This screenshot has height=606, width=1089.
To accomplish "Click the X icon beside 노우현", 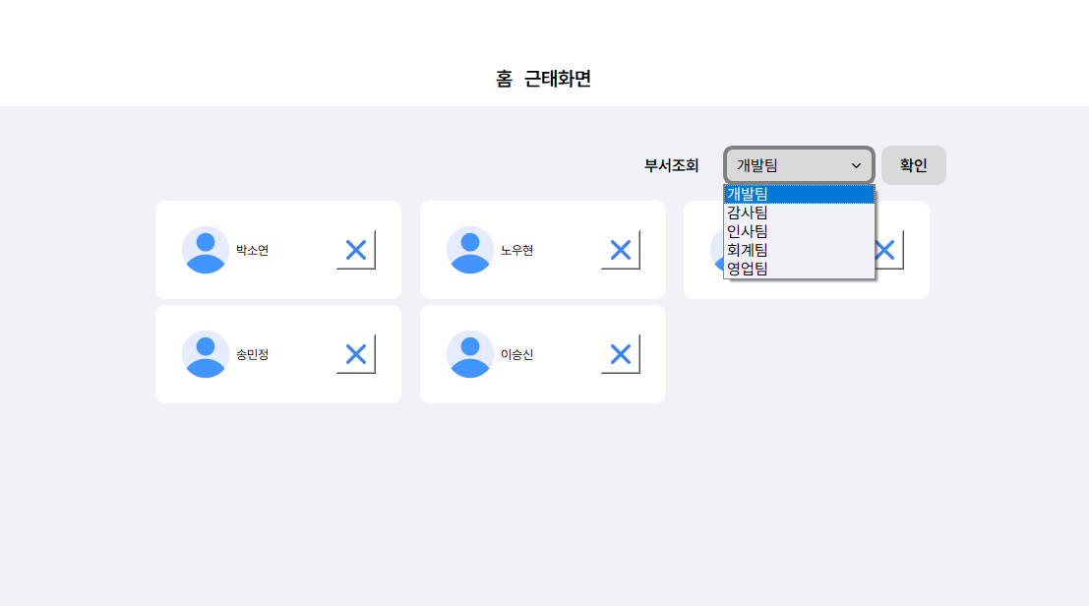I will [x=620, y=250].
